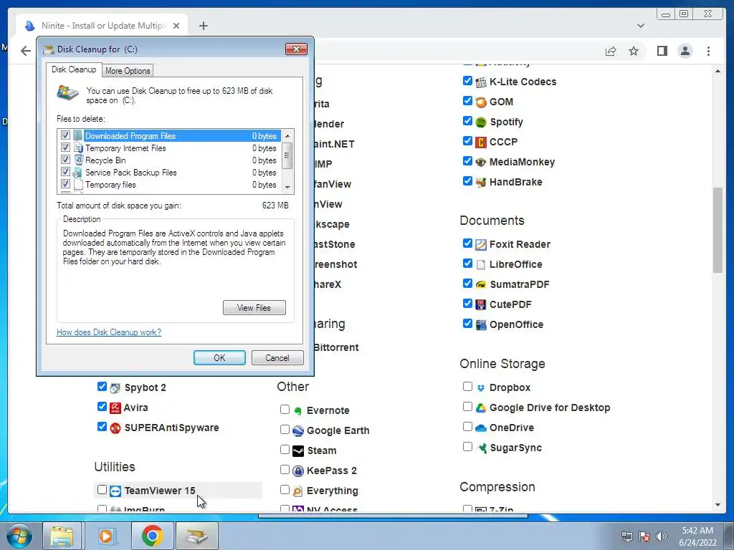
Task: Click the files list scroll-up arrow
Action: (287, 136)
